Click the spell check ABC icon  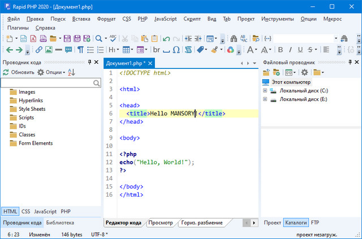(x=113, y=38)
